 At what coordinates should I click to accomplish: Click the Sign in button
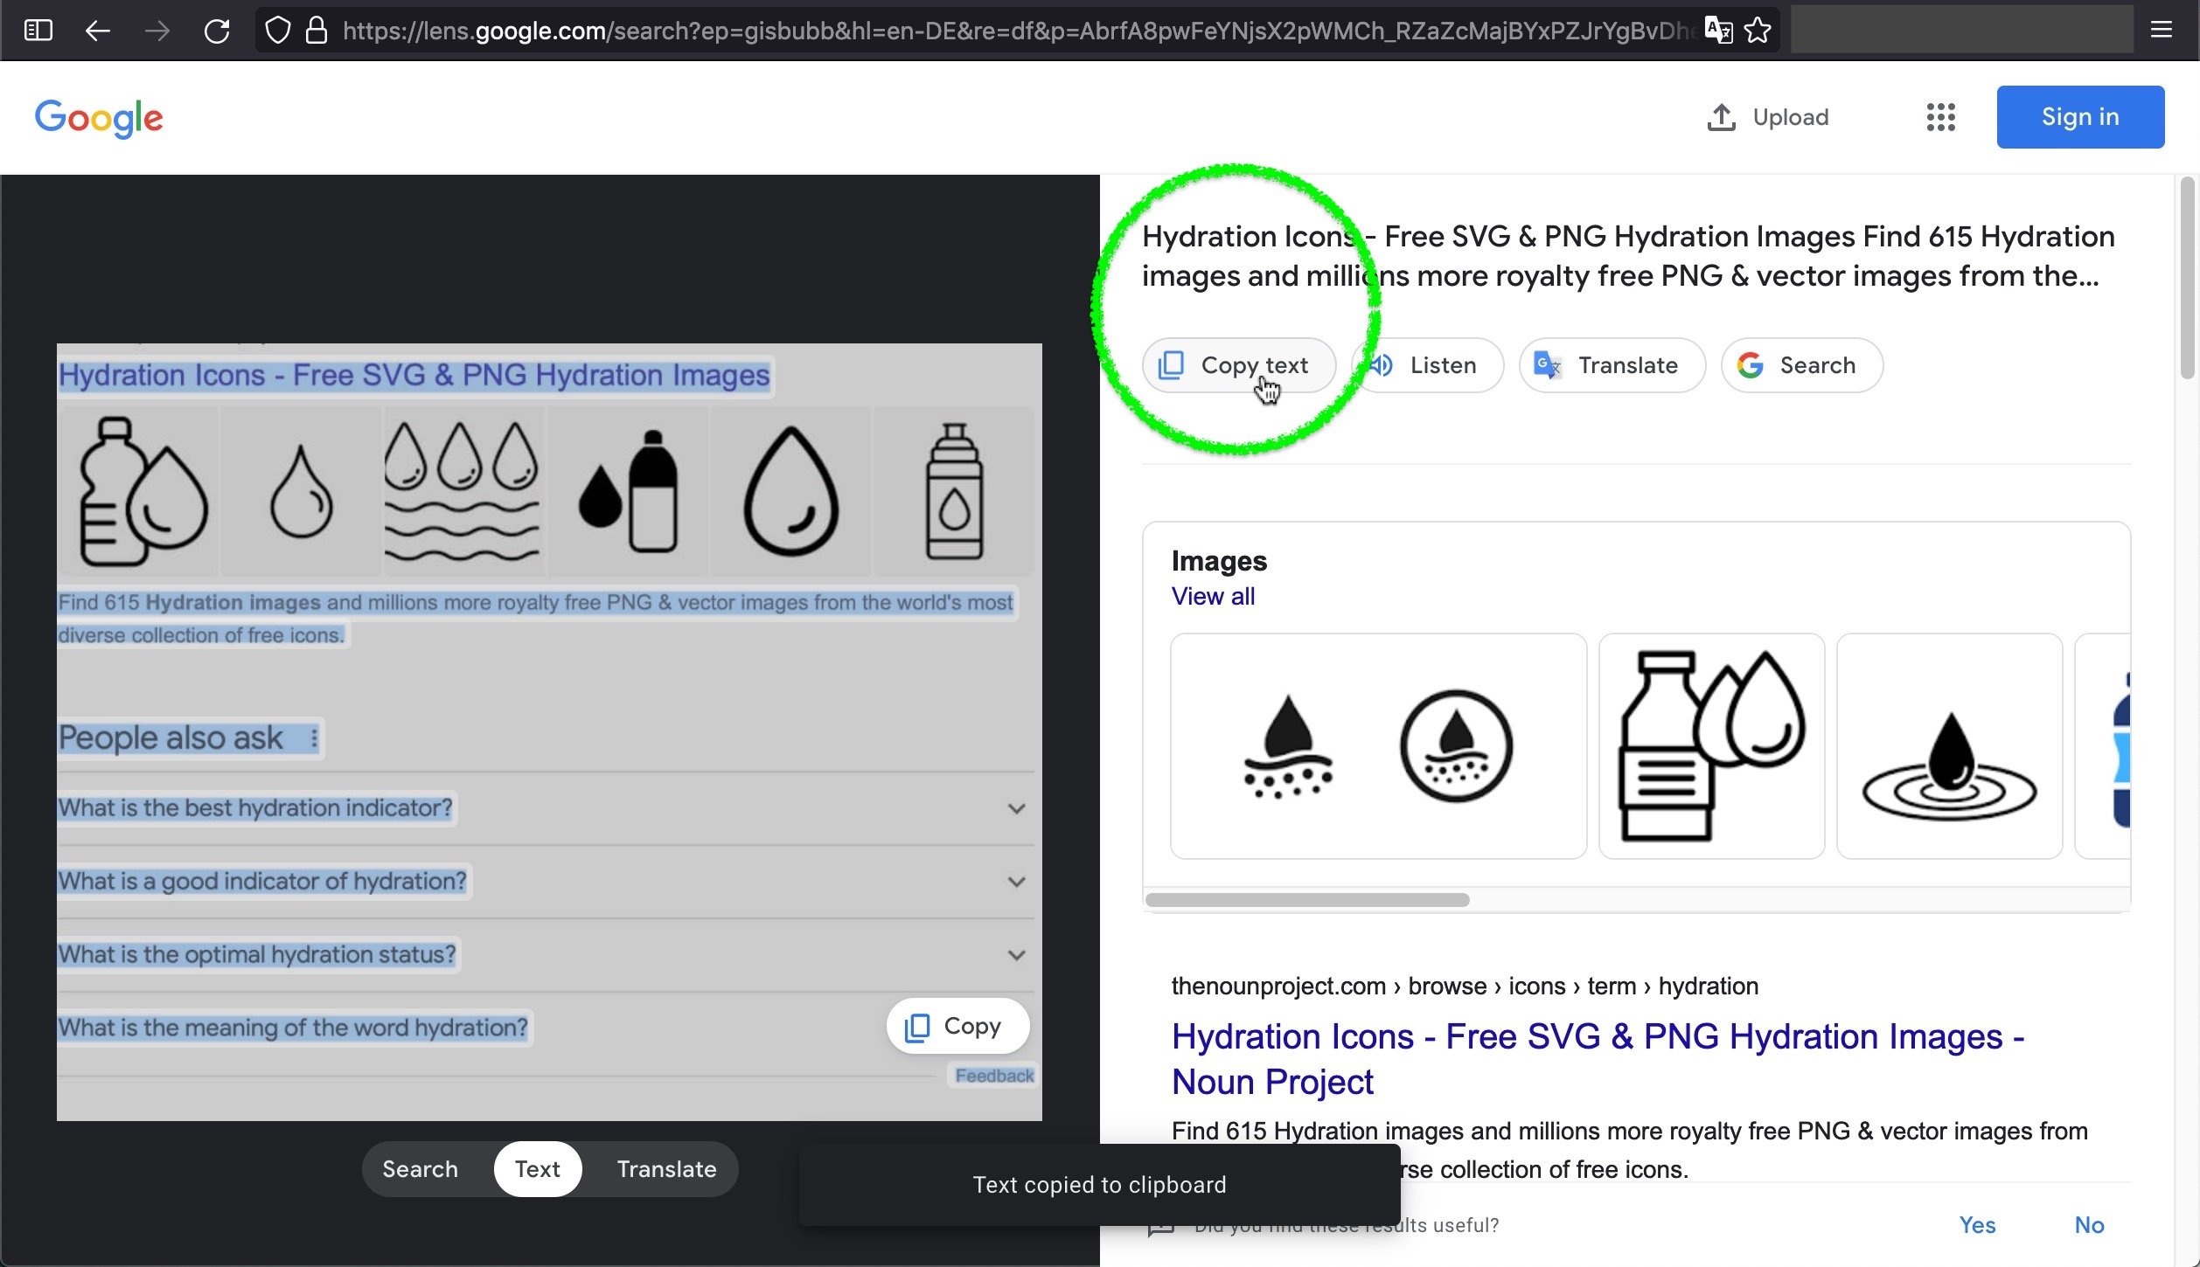pos(2079,117)
